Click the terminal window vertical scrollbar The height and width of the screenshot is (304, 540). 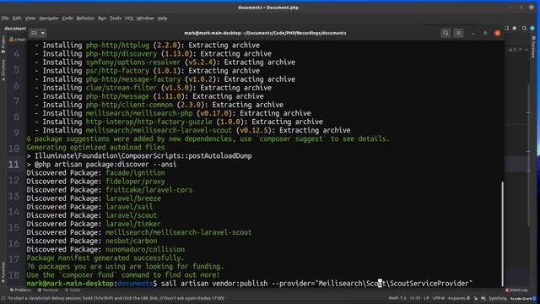pyautogui.click(x=502, y=233)
